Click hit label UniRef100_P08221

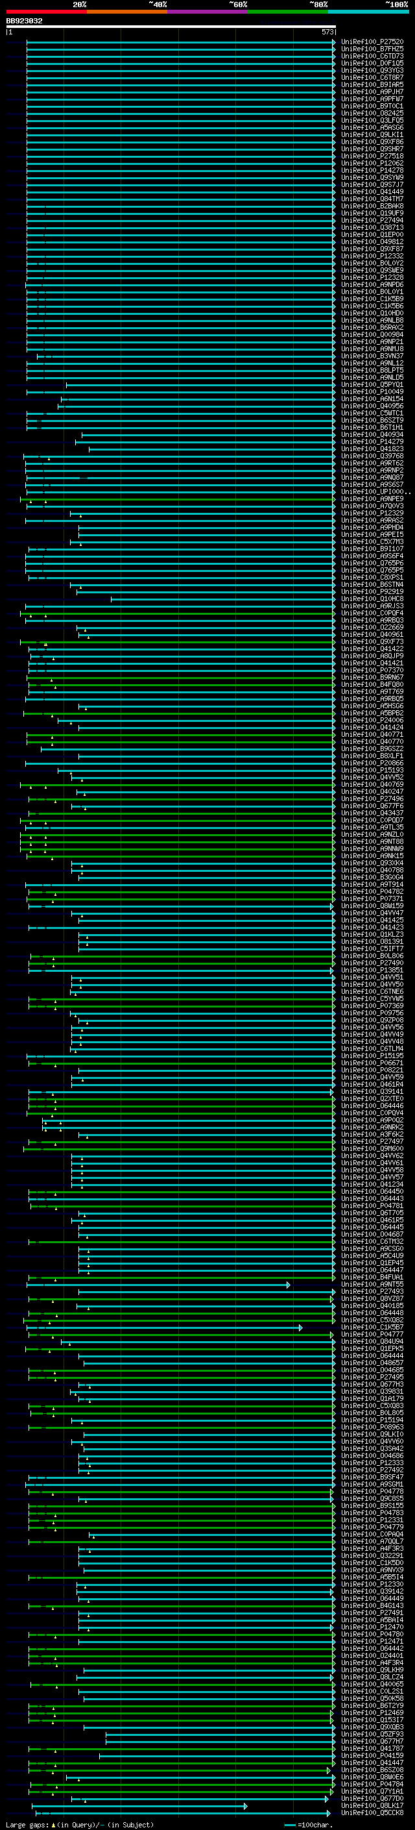pos(372,1070)
